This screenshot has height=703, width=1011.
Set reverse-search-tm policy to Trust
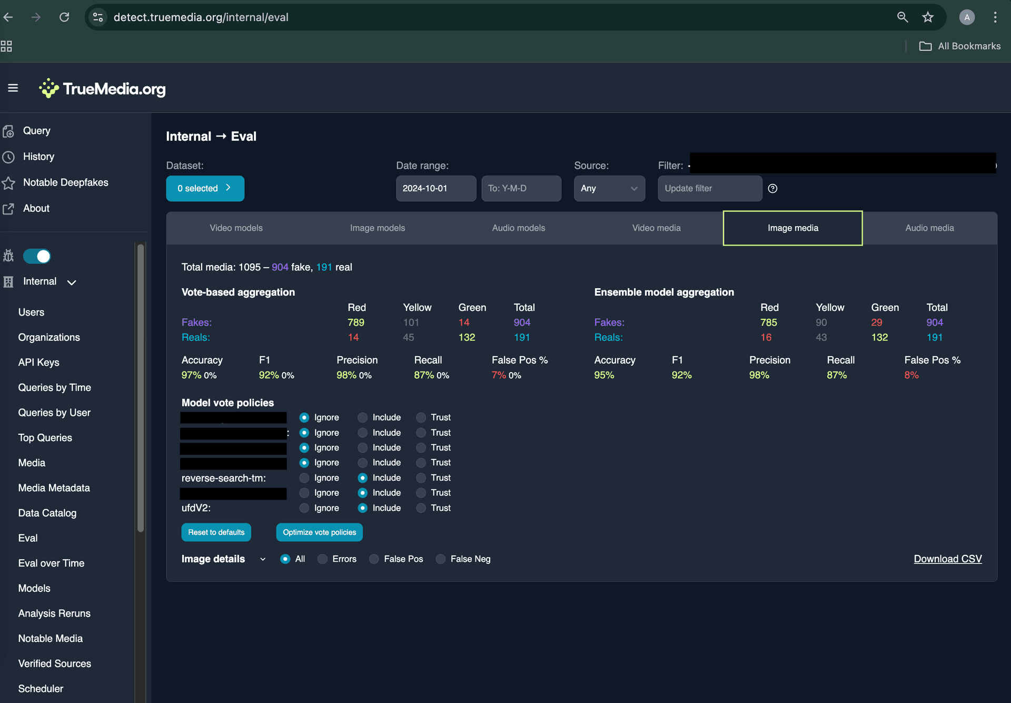pyautogui.click(x=421, y=478)
